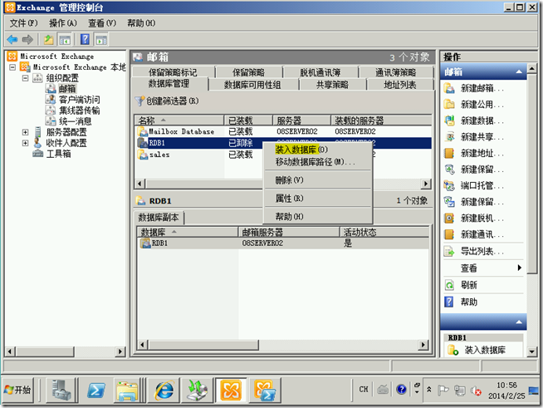Screen dimensions: 543x408
Task: Click the Back arrow toolbar icon
Action: [12, 40]
